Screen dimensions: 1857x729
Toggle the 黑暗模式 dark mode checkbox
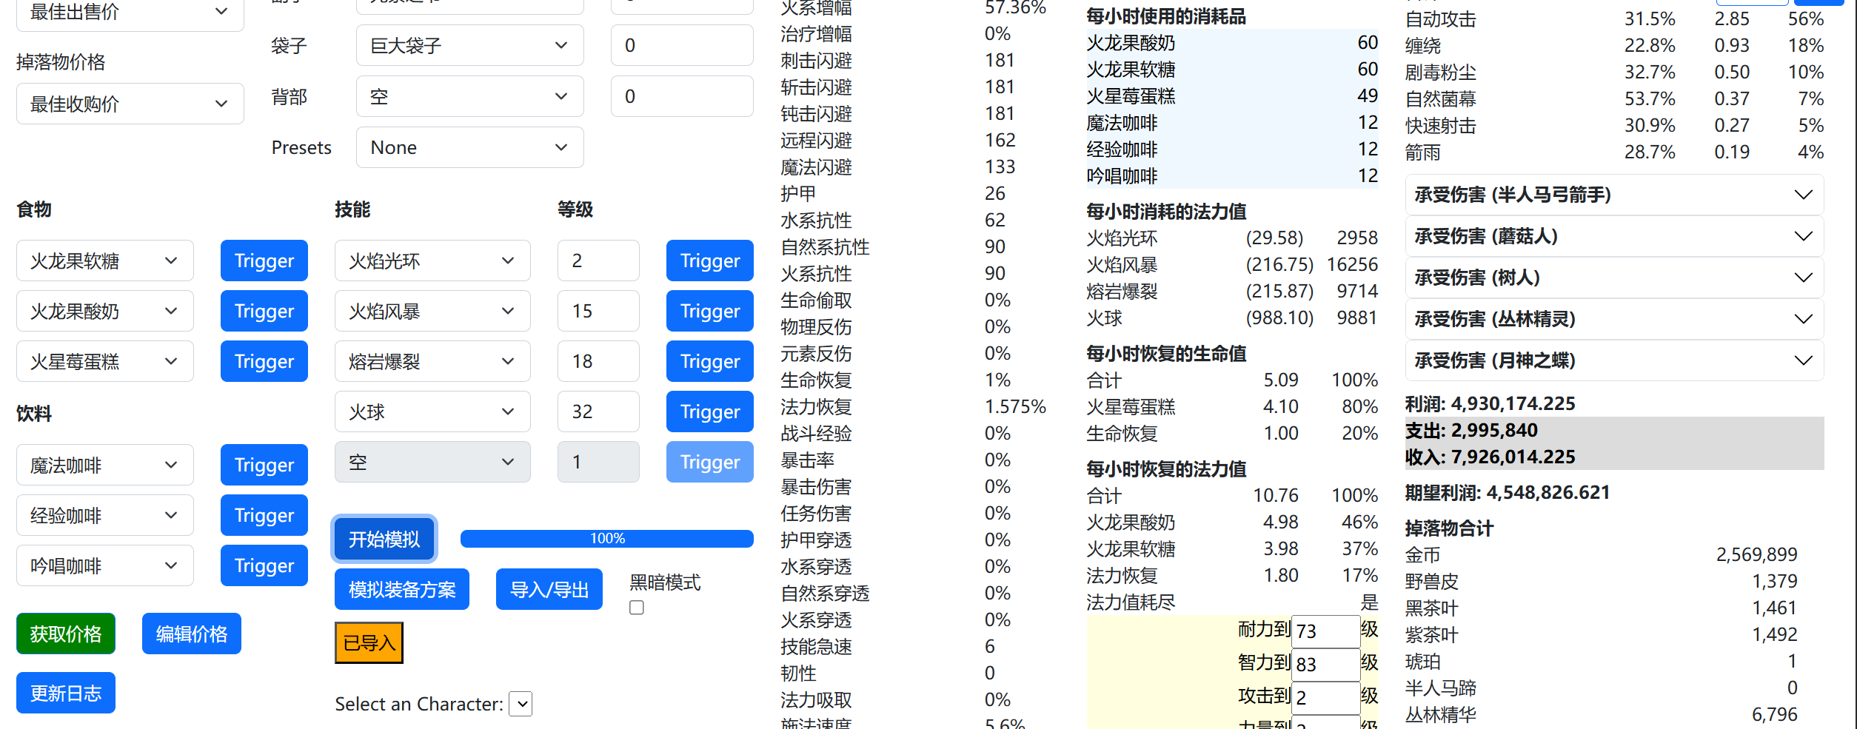click(x=636, y=608)
